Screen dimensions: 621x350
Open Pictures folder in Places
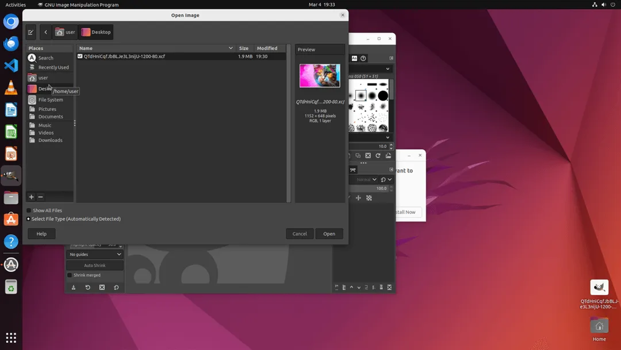(50, 109)
